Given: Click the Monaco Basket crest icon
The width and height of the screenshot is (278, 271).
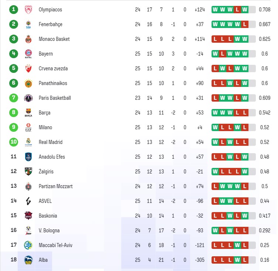Looking at the screenshot, I should click(28, 39).
